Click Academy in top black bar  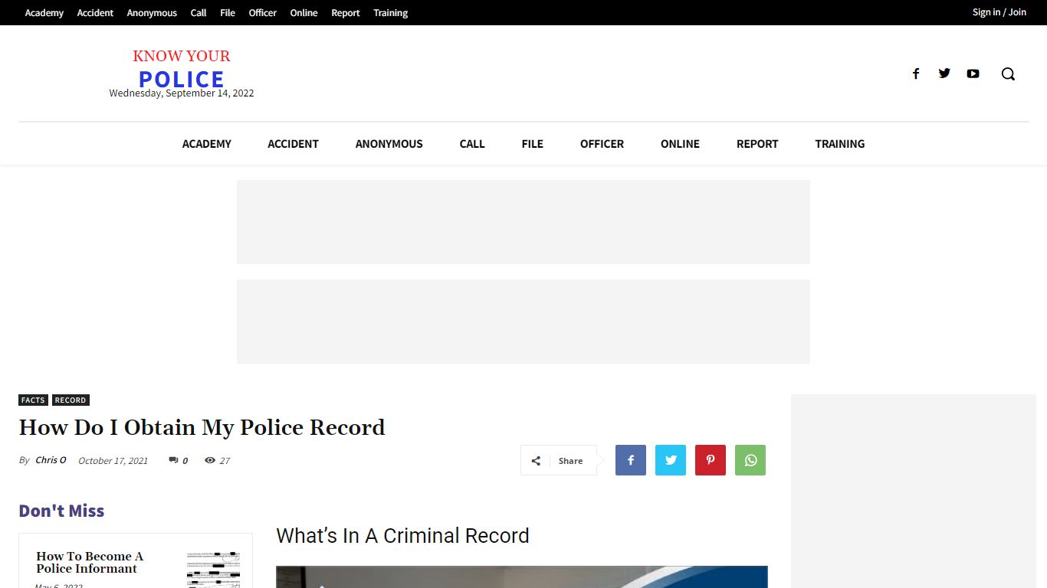44,13
